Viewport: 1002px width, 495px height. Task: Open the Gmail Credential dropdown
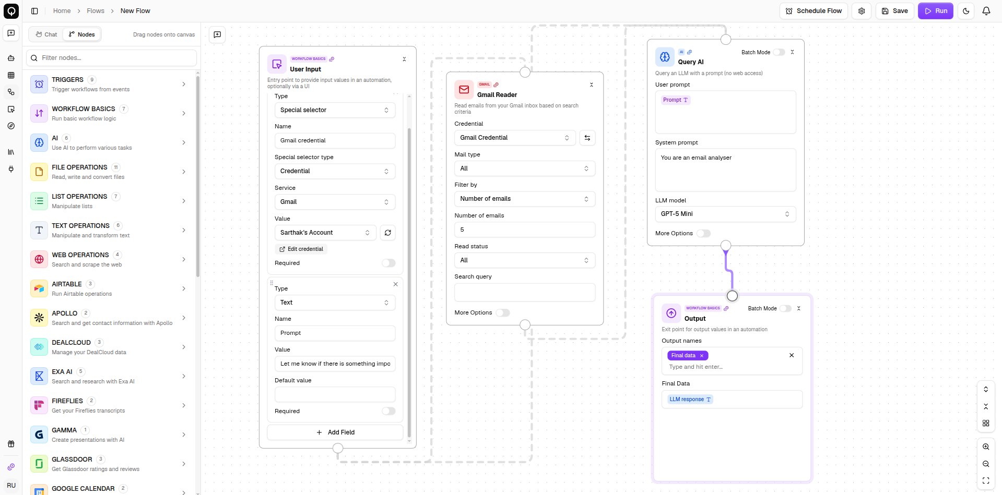pyautogui.click(x=515, y=138)
